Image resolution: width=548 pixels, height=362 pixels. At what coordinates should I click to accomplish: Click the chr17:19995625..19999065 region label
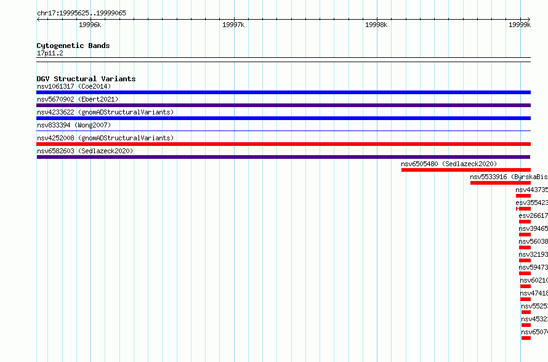point(81,13)
